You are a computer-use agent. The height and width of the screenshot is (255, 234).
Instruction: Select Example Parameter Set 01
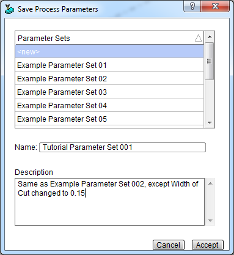coord(109,65)
